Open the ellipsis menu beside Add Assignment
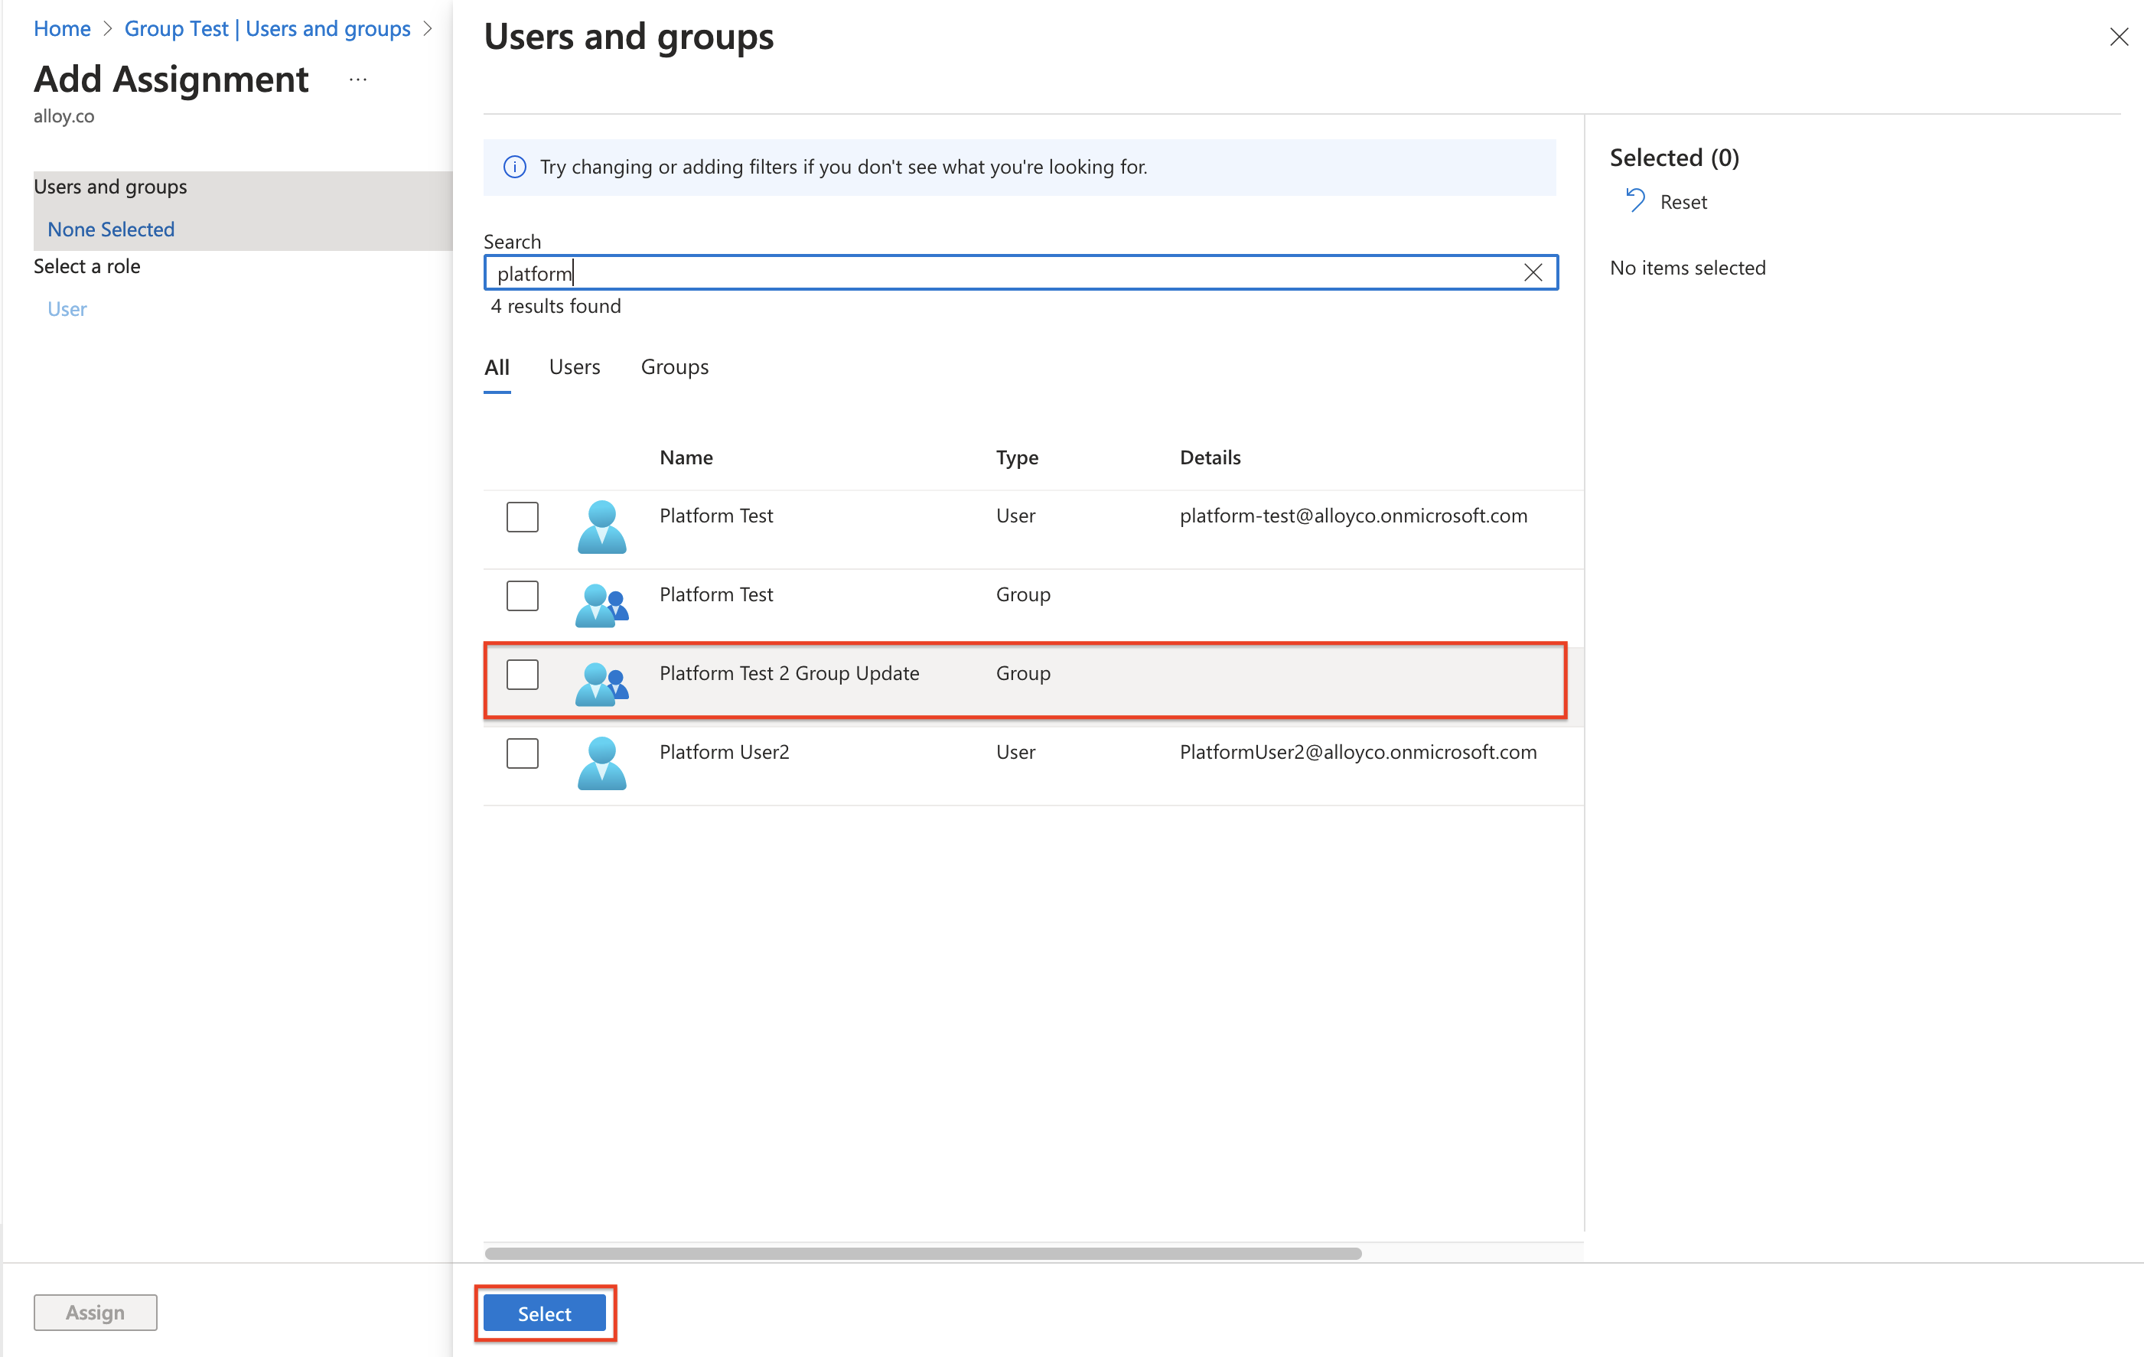This screenshot has height=1357, width=2144. tap(358, 80)
